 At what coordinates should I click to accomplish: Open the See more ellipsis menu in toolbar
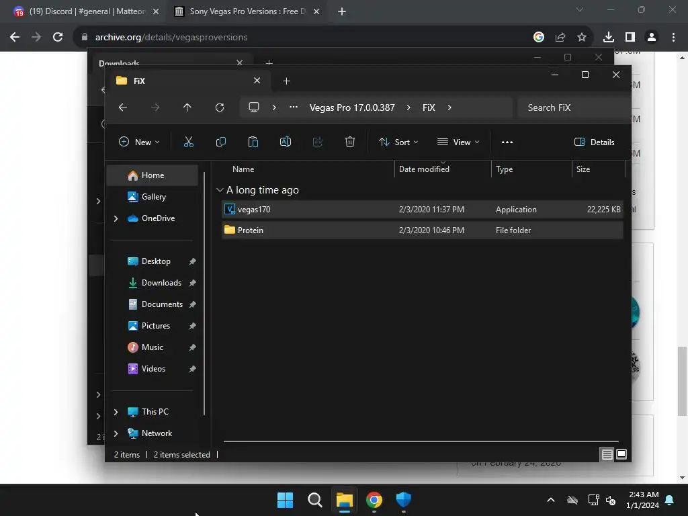507,142
